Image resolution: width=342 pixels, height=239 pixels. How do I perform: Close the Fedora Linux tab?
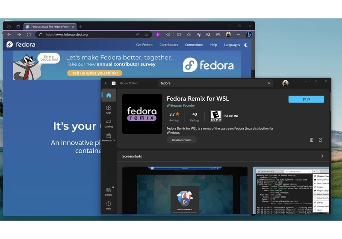(x=73, y=27)
